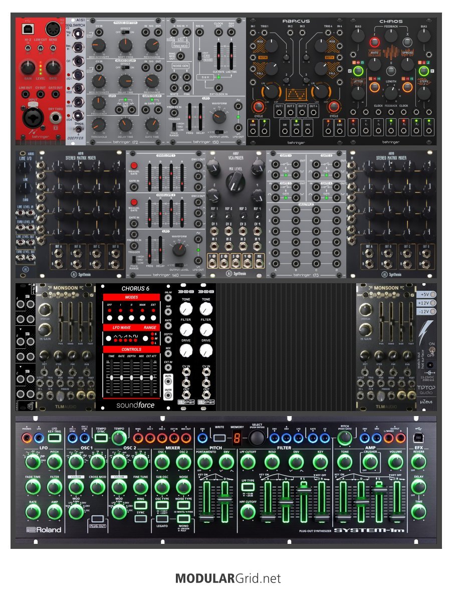Push the System-1m WRITE button

click(219, 438)
